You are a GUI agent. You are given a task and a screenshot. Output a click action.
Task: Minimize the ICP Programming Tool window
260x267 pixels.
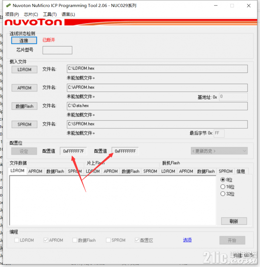[x=216, y=6]
